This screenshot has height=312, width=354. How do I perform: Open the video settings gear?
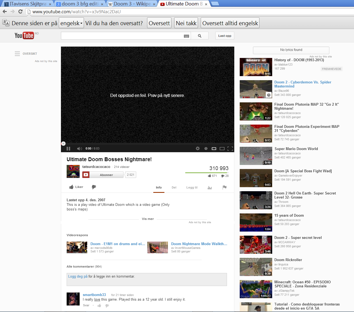pyautogui.click(x=198, y=148)
